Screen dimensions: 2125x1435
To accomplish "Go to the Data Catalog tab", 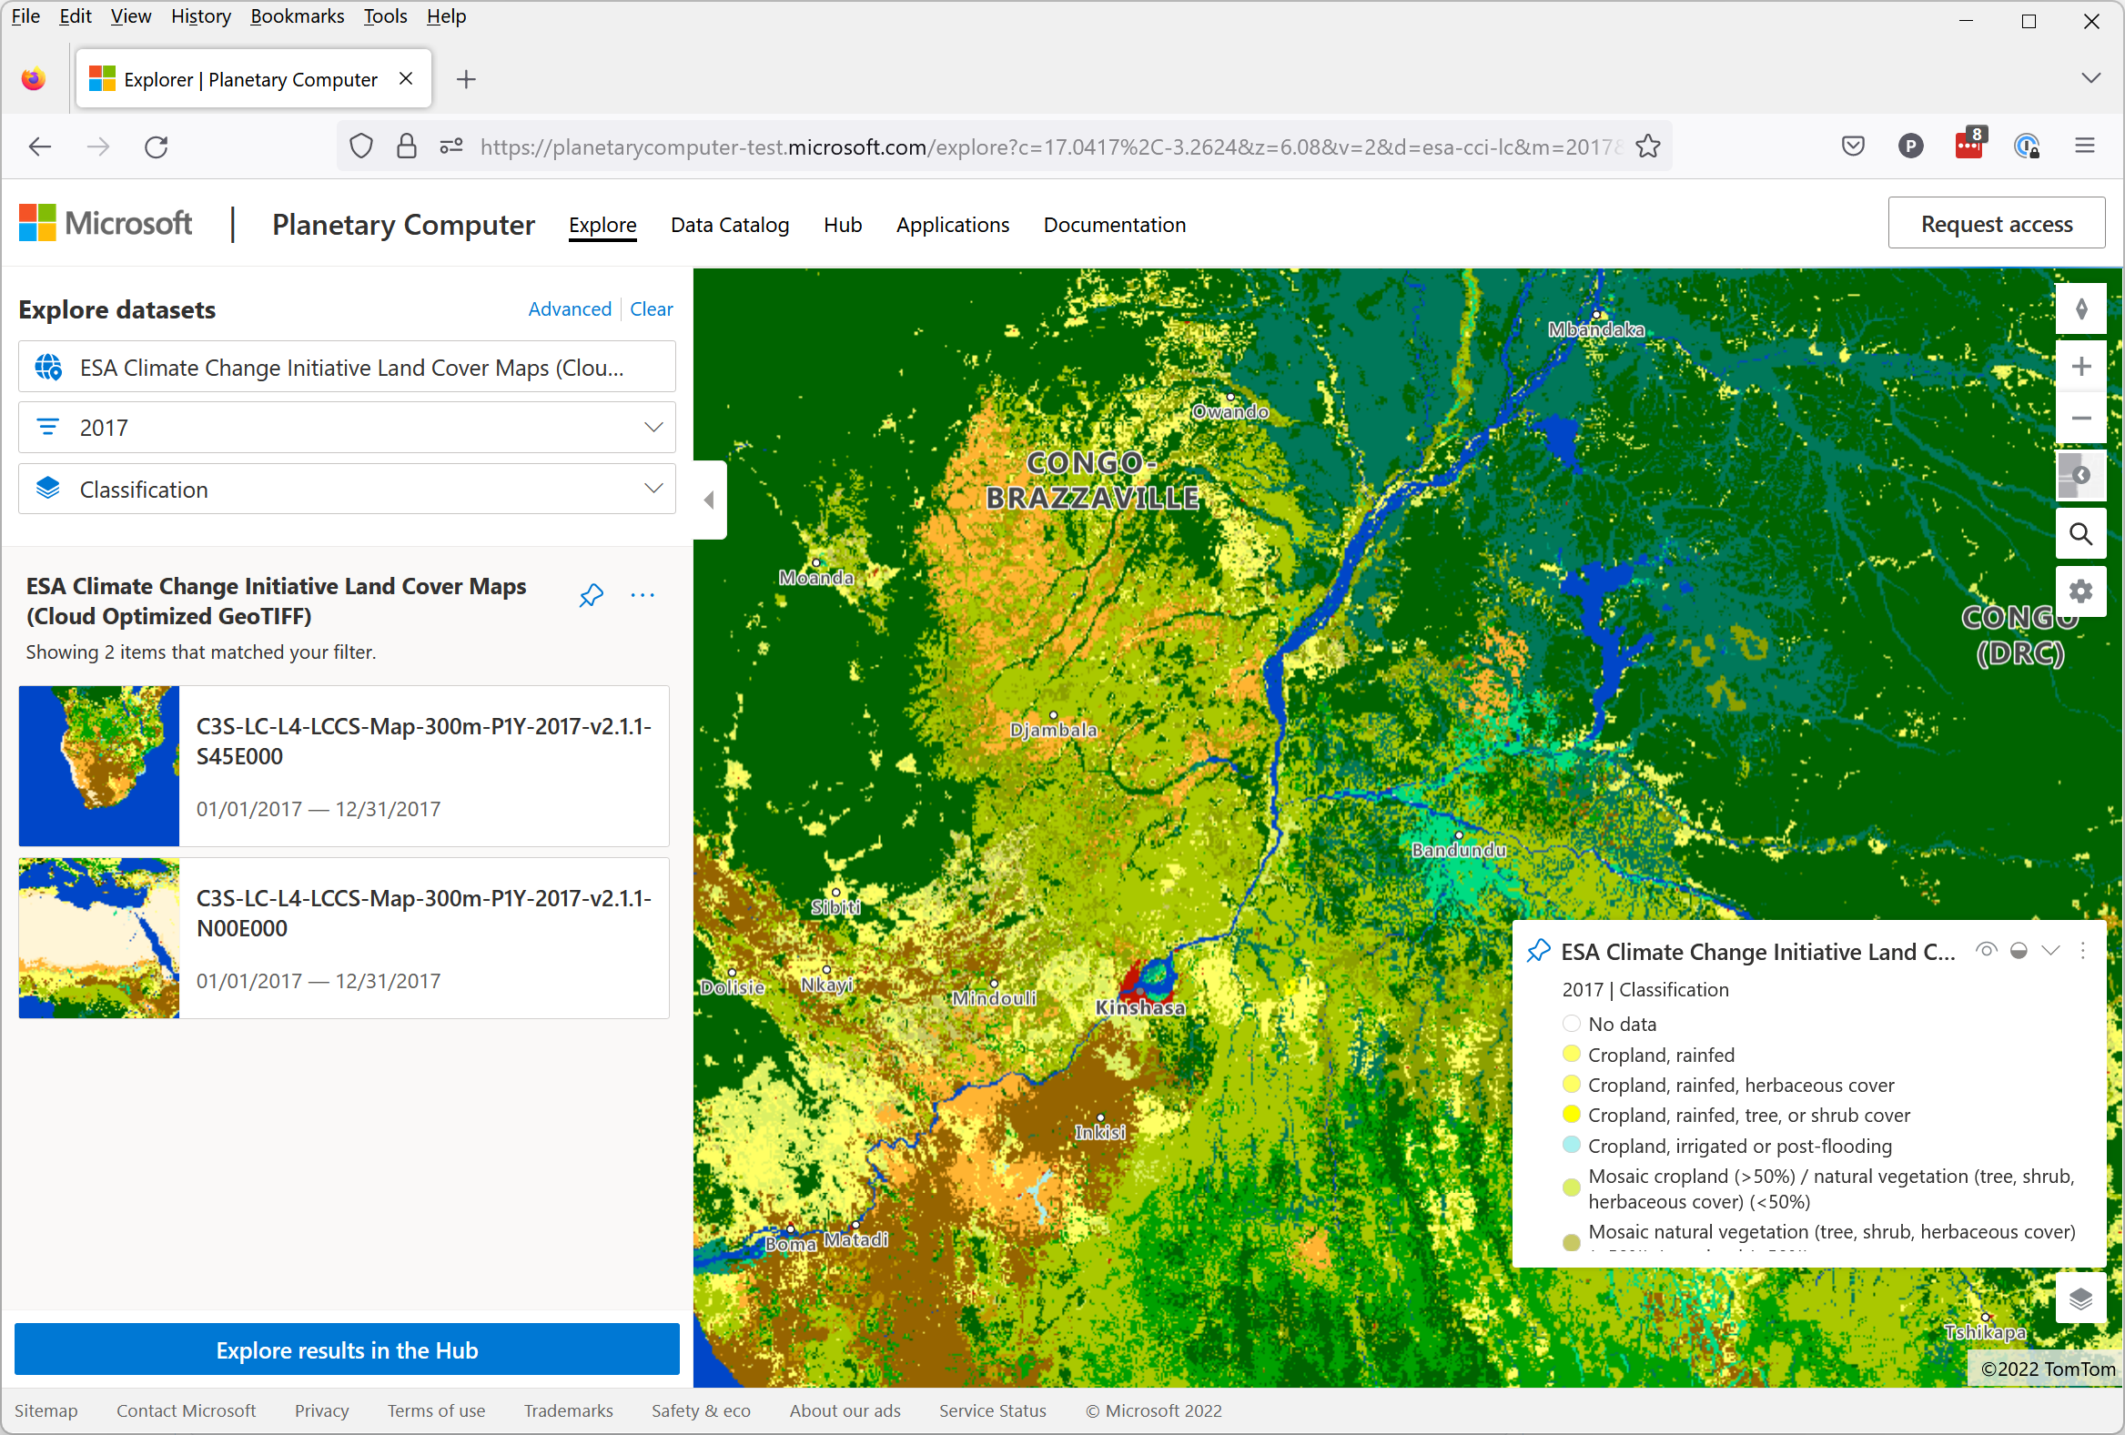I will click(730, 225).
